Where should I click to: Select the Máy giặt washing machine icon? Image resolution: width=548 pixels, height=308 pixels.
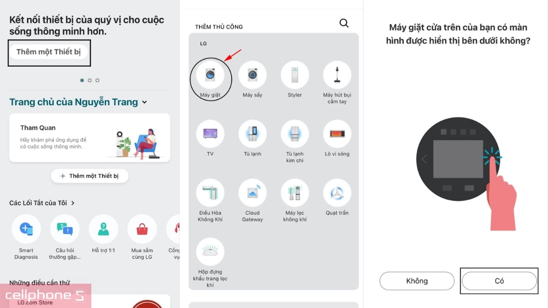pyautogui.click(x=211, y=75)
